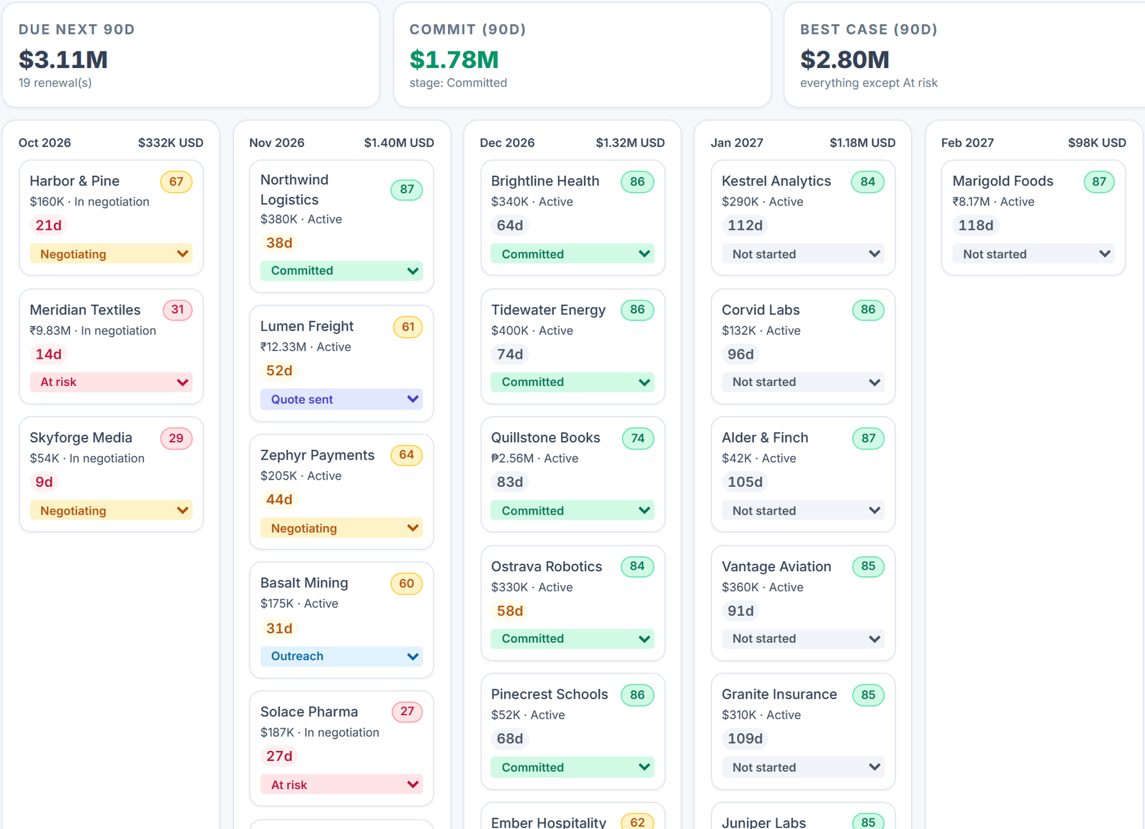This screenshot has height=829, width=1145.
Task: Click Solace Pharma health score 27
Action: [407, 712]
